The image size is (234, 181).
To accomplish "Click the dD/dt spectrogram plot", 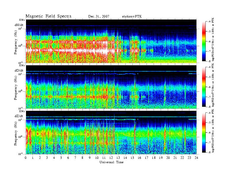I will pyautogui.click(x=111, y=87).
